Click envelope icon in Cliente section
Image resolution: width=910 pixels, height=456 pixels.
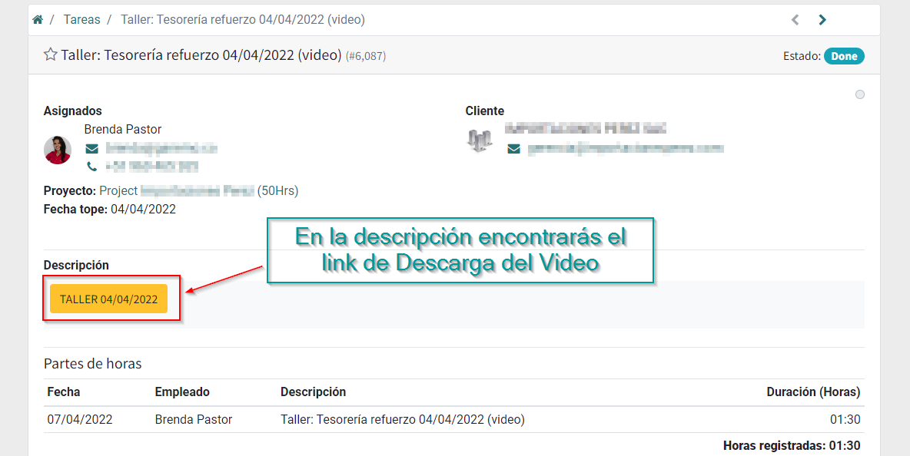coord(514,149)
